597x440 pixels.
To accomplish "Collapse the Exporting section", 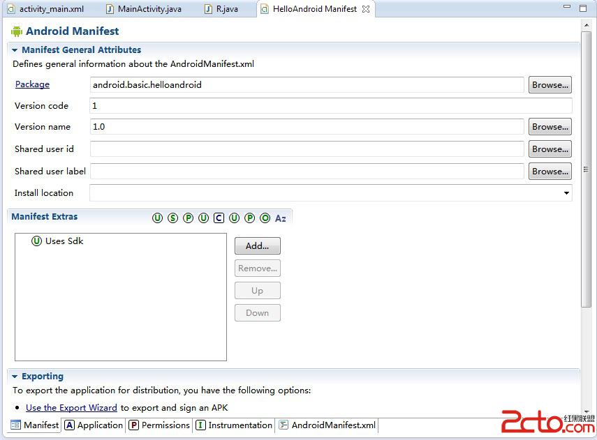I will click(x=15, y=377).
